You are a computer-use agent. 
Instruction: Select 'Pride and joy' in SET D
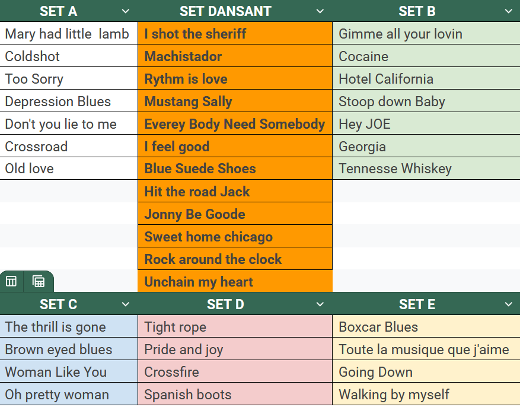pyautogui.click(x=235, y=349)
